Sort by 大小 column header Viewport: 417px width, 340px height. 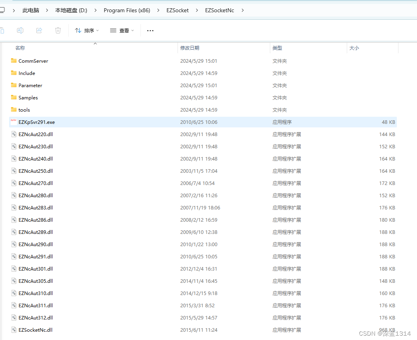tap(354, 48)
